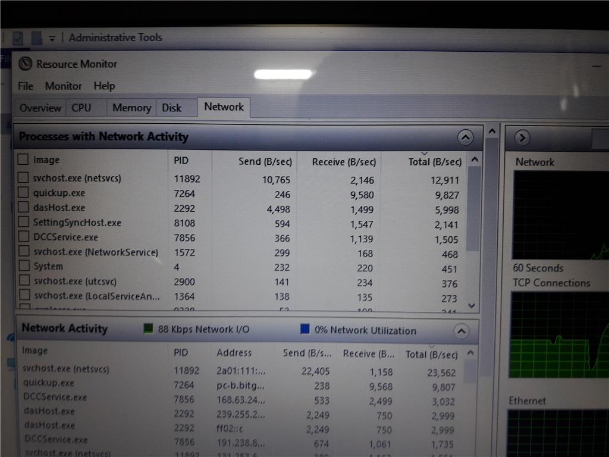Click the green Network I/O indicator square
Image resolution: width=609 pixels, height=457 pixels.
[148, 328]
